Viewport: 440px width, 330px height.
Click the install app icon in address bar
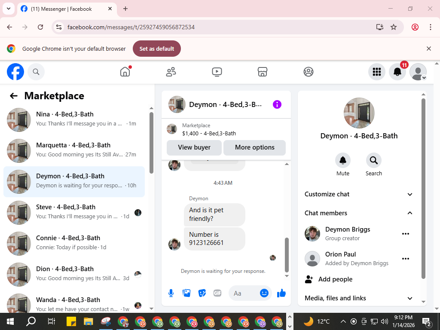pos(380,27)
